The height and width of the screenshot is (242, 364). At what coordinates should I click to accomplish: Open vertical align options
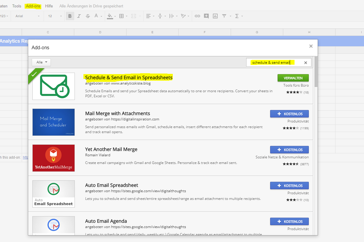(x=160, y=16)
